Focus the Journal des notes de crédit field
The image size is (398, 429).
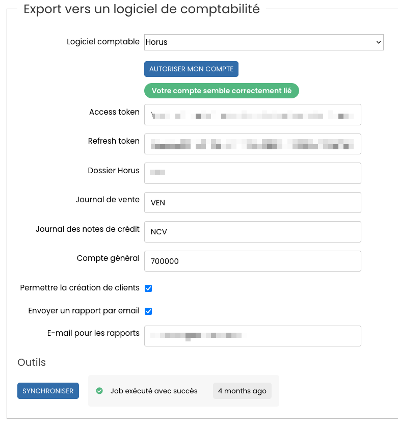tap(252, 232)
